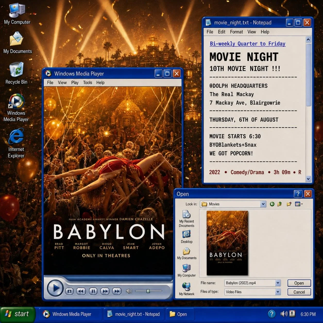
Task: Click the Rewind button in Media Player
Action: tap(81, 291)
